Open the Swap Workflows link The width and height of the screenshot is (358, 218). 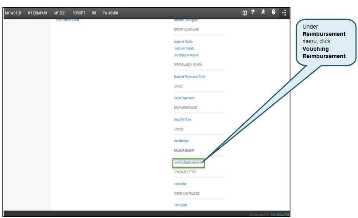click(182, 120)
